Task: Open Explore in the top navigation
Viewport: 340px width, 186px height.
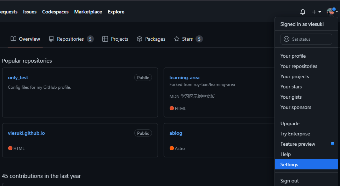Action: (x=116, y=12)
